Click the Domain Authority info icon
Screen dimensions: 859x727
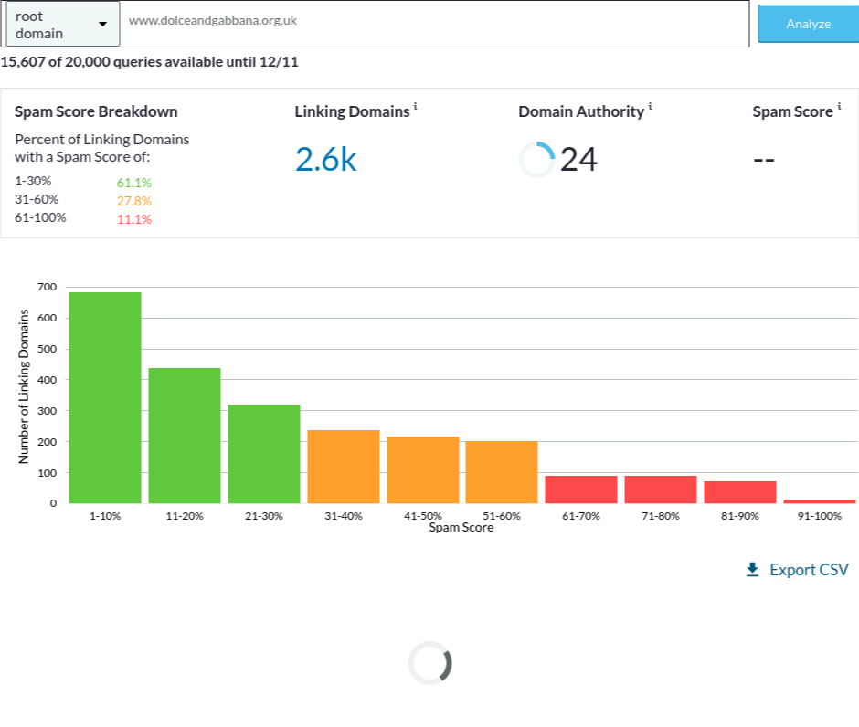651,107
